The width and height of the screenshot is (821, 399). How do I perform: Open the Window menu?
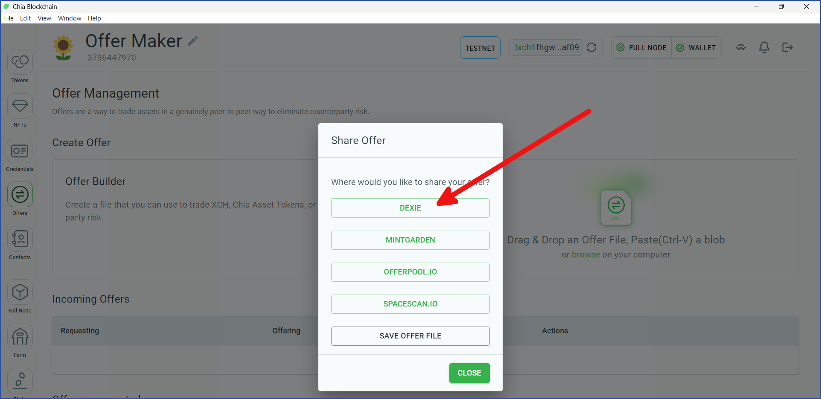tap(70, 18)
